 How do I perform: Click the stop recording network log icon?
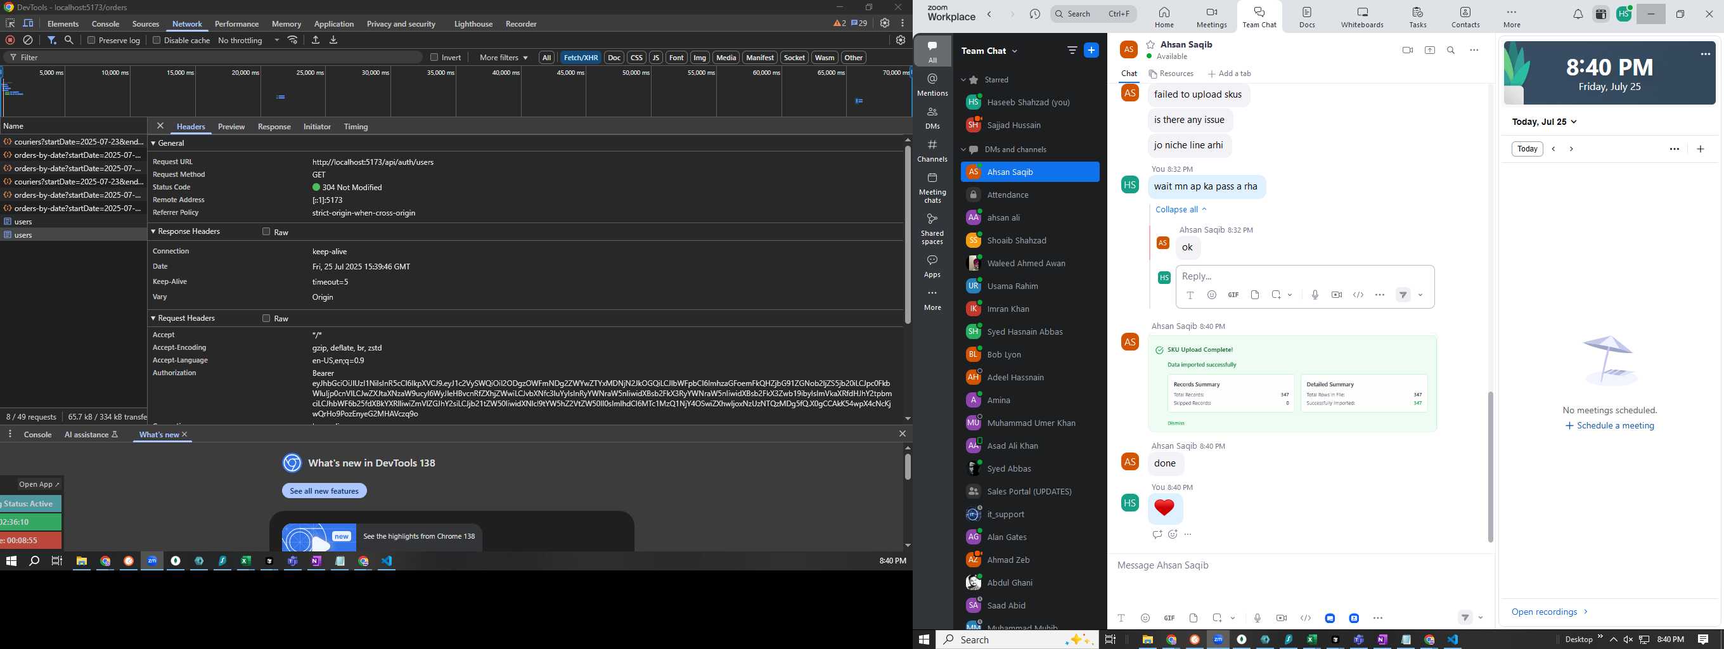click(10, 40)
